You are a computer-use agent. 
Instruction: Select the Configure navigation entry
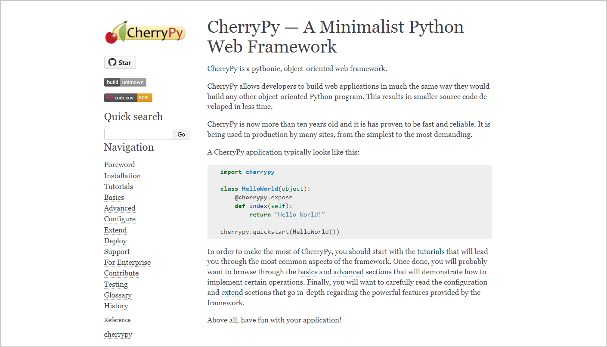(x=120, y=219)
